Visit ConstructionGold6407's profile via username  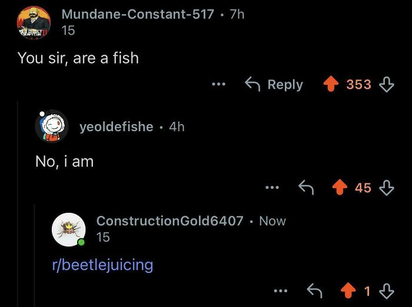click(x=170, y=221)
